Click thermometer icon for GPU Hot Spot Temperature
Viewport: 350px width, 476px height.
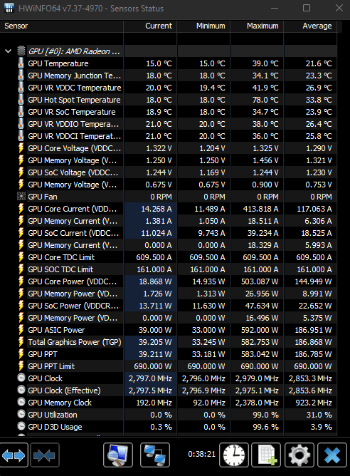tap(21, 100)
